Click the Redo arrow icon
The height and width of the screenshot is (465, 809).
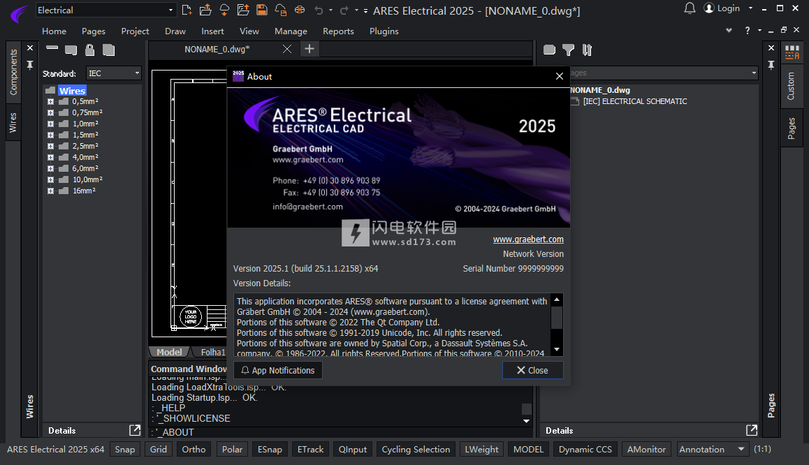pyautogui.click(x=344, y=10)
